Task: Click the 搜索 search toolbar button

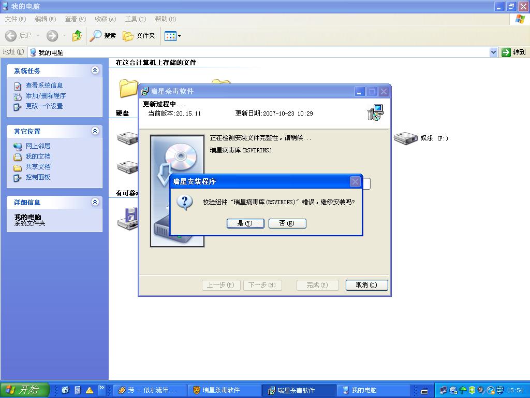Action: (x=103, y=36)
